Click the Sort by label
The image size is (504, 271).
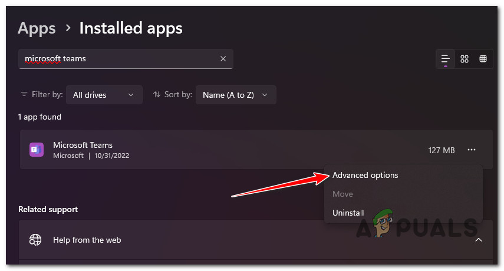coord(178,94)
